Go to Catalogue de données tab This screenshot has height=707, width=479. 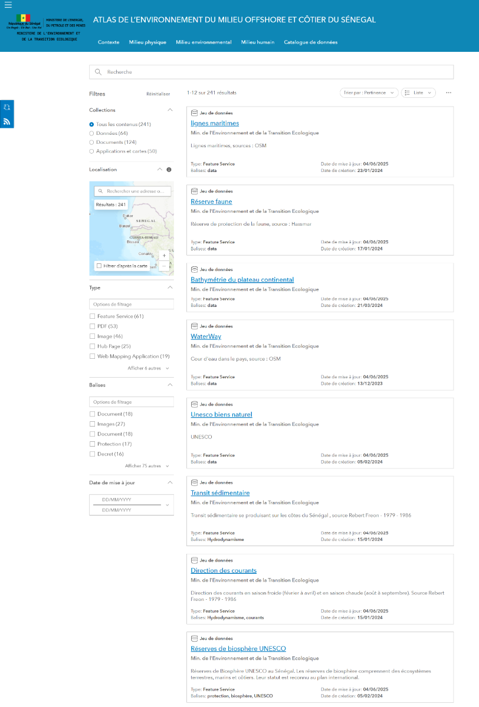click(310, 42)
